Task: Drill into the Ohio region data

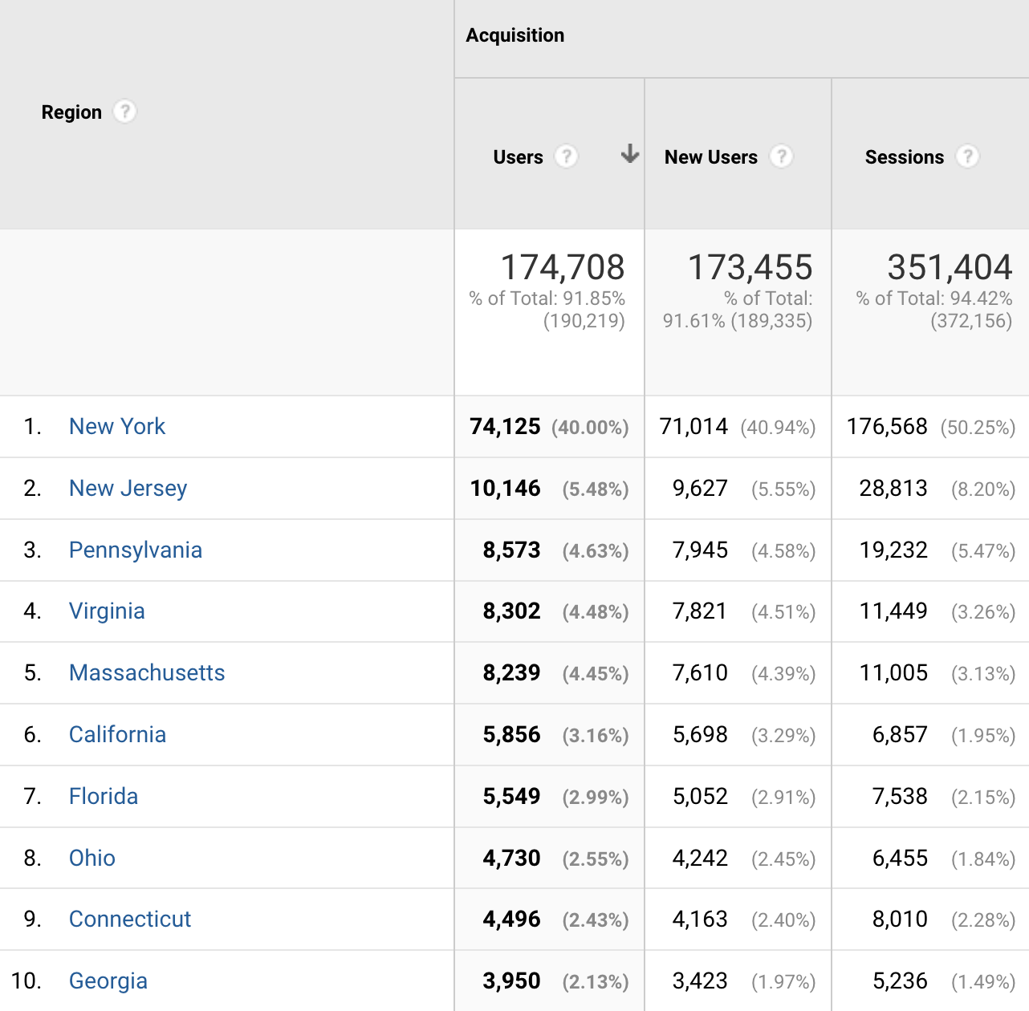Action: tap(92, 858)
